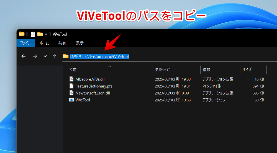This screenshot has height=153, width=277.
Task: Click the Properties quick access icon
Action: (33, 34)
